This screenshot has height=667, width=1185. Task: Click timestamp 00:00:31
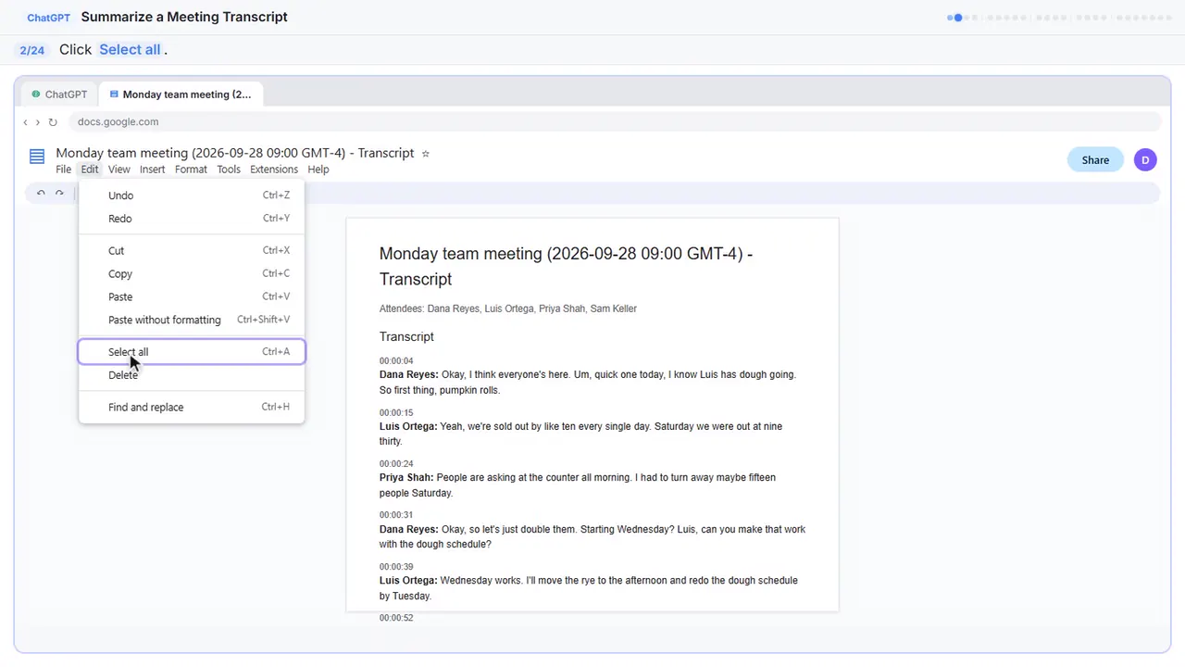pyautogui.click(x=396, y=515)
